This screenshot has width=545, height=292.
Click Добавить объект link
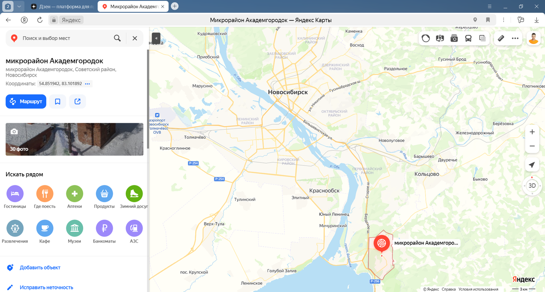point(40,268)
